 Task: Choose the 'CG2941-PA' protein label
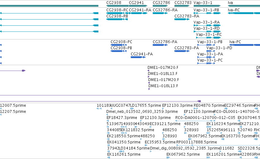click(142, 54)
